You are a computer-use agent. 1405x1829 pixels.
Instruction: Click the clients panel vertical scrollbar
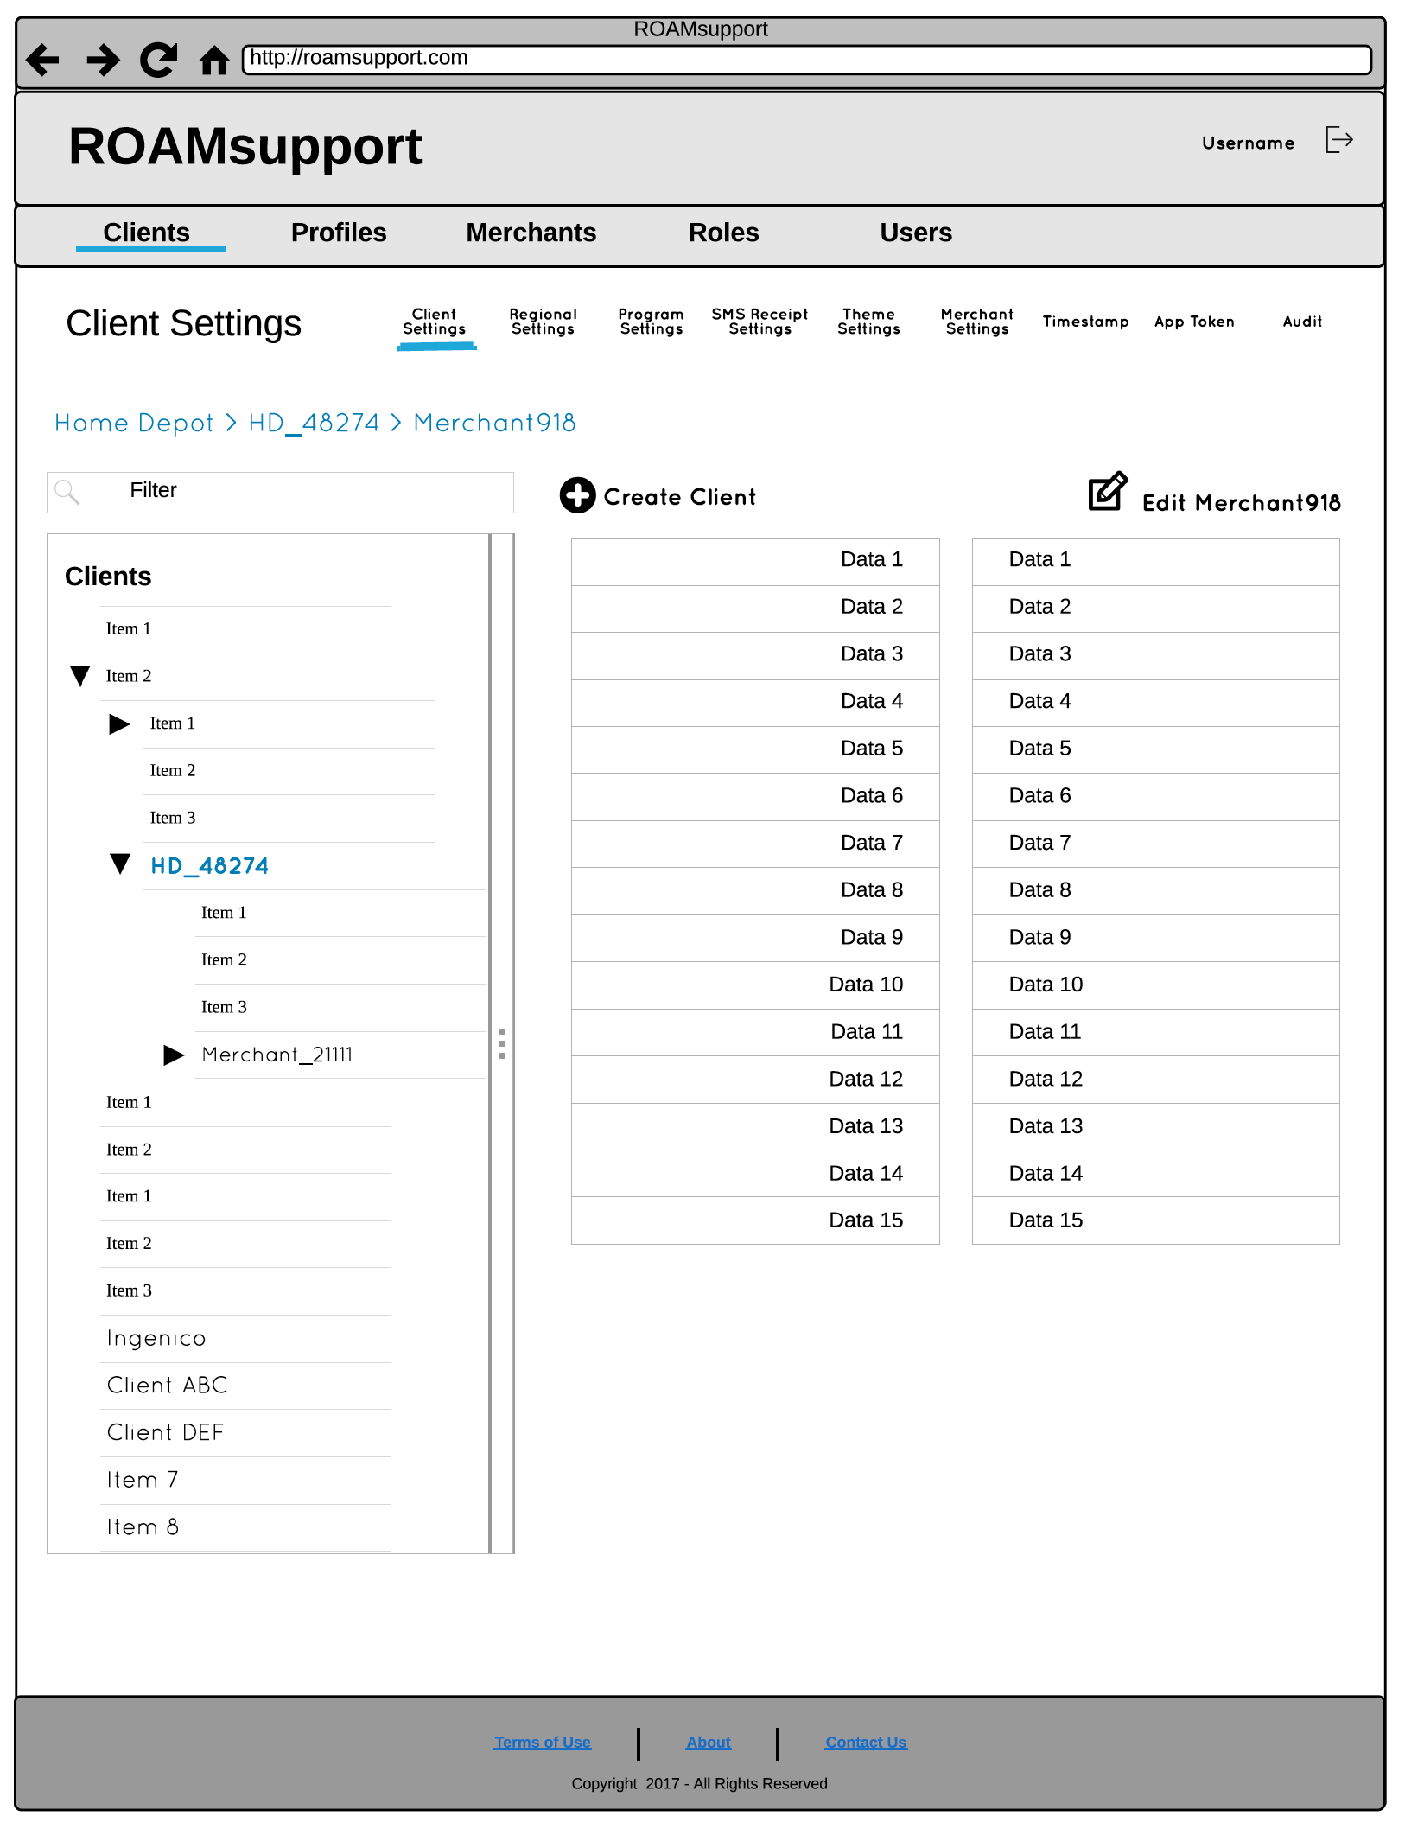pos(501,1043)
